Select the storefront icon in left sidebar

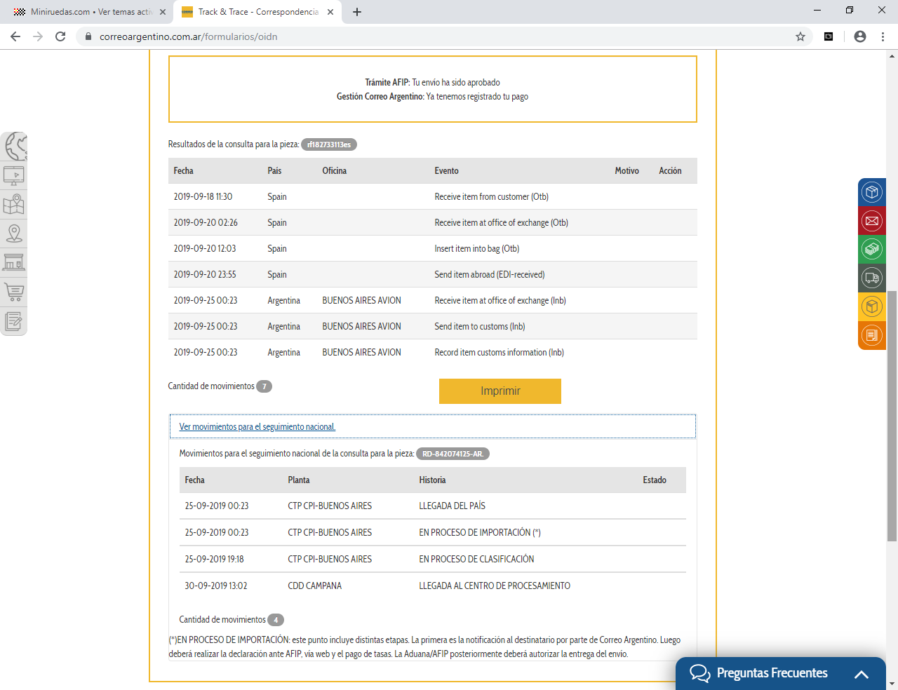(x=14, y=262)
